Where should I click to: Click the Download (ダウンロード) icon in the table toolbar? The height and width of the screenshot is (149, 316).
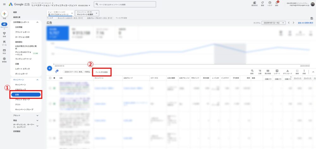click(288, 71)
